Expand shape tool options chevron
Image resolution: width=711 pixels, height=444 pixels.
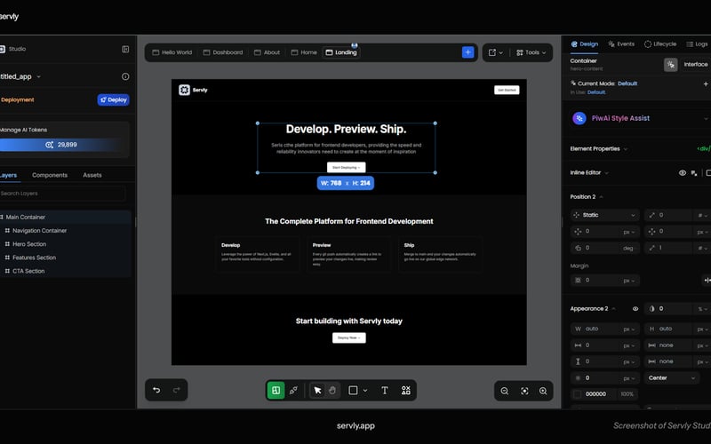click(x=365, y=390)
